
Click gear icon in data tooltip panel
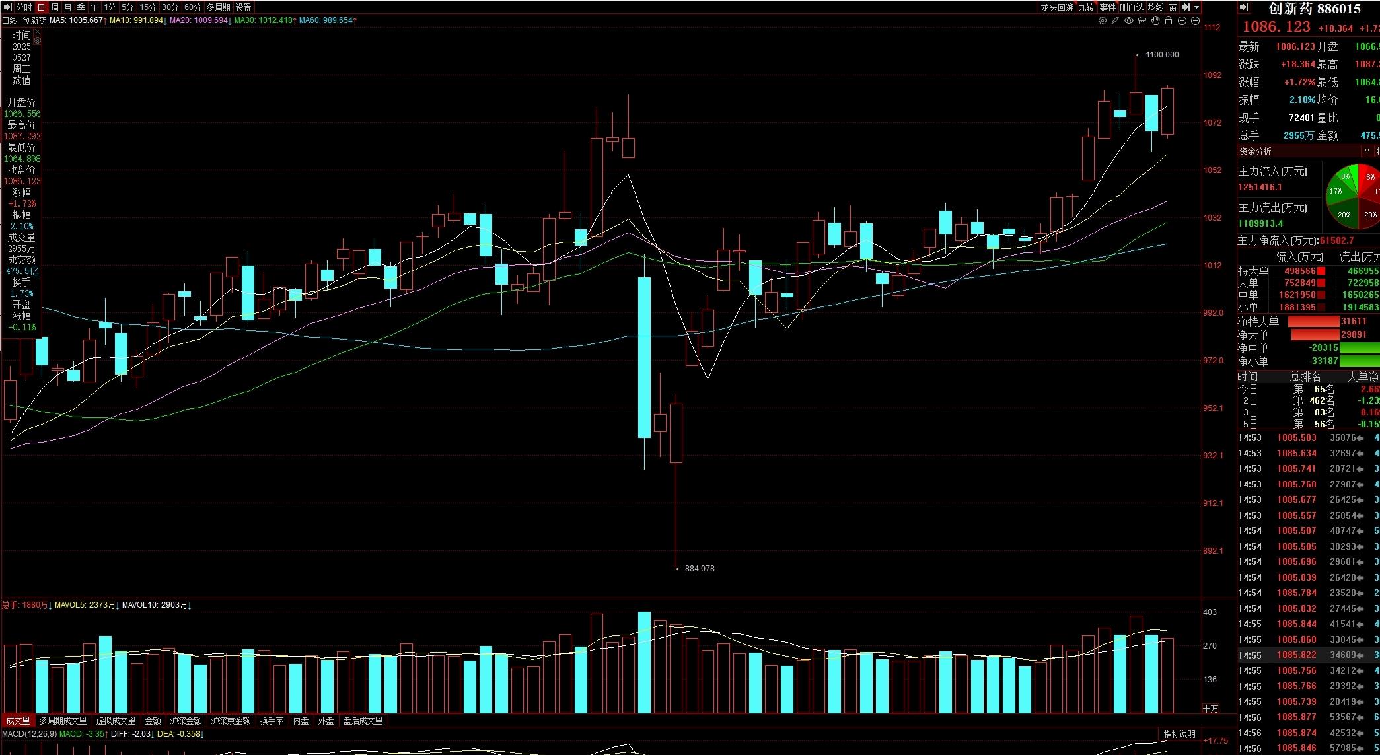tap(38, 40)
